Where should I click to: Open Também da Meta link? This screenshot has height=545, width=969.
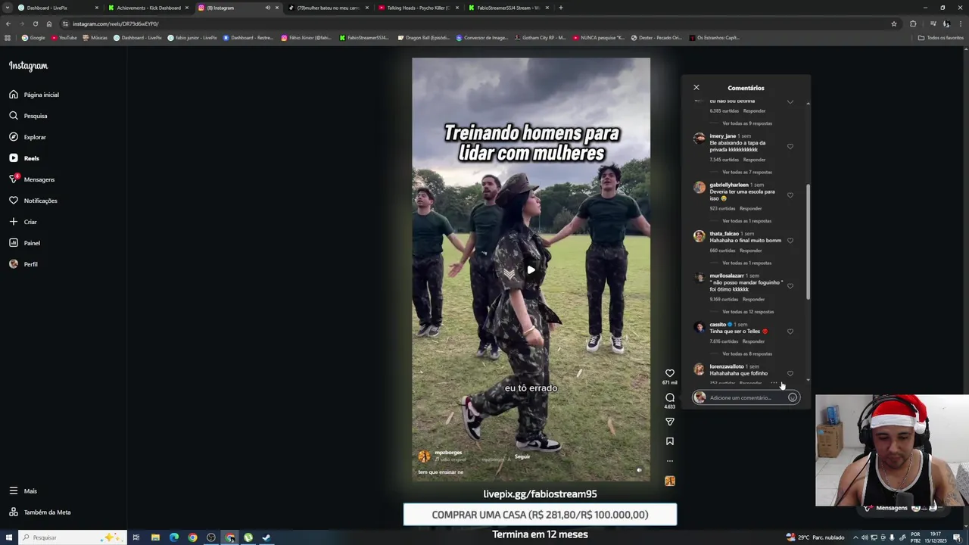[39, 512]
